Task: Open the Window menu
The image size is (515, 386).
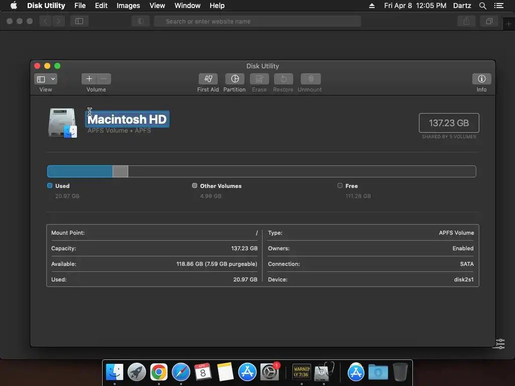Action: click(187, 6)
